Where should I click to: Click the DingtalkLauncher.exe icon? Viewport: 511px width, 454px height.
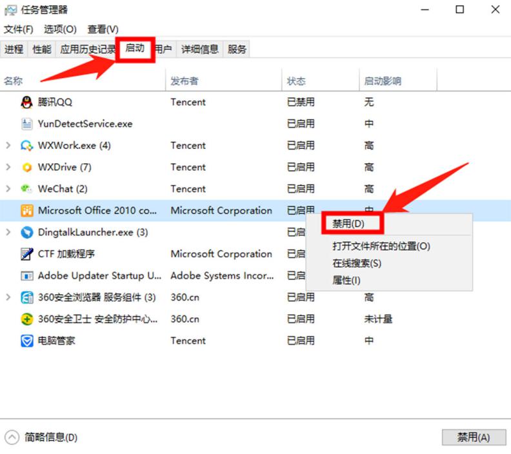point(26,232)
